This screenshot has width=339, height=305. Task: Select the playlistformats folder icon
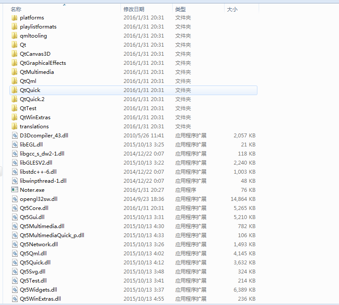tap(14, 27)
